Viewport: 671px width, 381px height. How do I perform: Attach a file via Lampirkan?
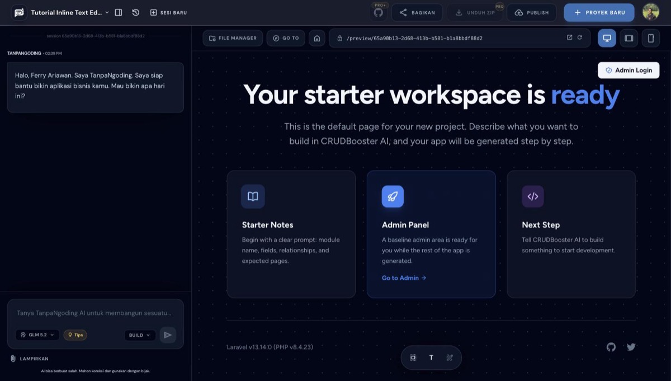pos(29,359)
